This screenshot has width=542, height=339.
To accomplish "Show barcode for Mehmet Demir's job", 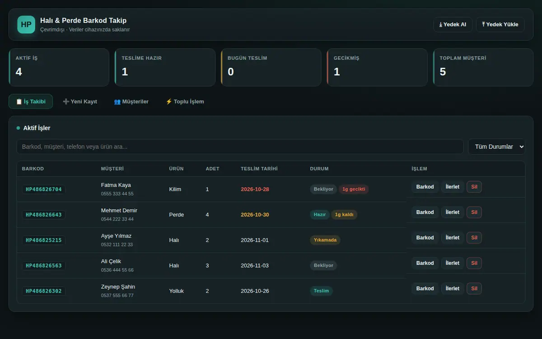I will coord(425,212).
